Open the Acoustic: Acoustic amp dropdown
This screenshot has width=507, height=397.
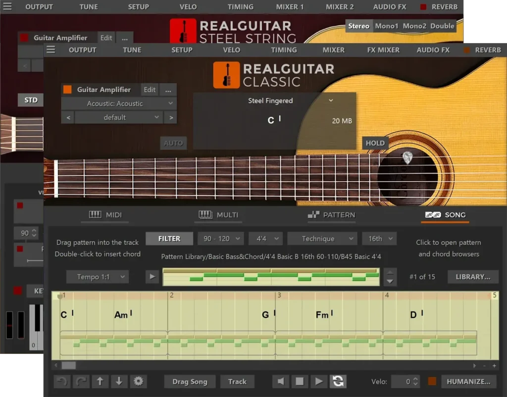click(119, 103)
